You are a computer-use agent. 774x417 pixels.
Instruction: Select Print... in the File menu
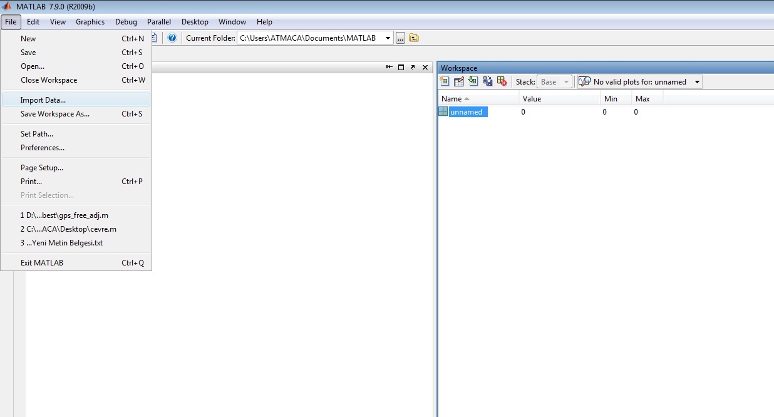point(76,182)
